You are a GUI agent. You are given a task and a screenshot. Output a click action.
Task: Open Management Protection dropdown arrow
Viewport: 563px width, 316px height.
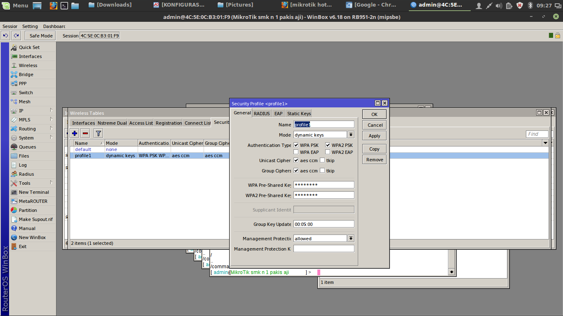coord(351,239)
